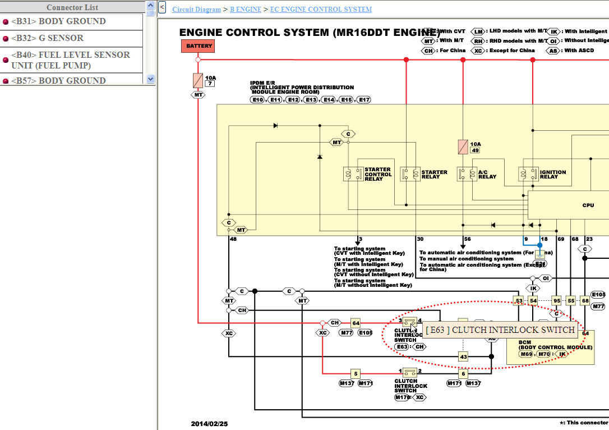Open the Circuit Diagram breadcrumb link
609x430 pixels.
pos(196,10)
